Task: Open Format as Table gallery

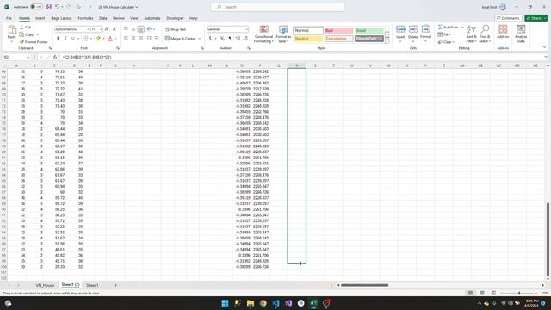Action: pos(283,34)
